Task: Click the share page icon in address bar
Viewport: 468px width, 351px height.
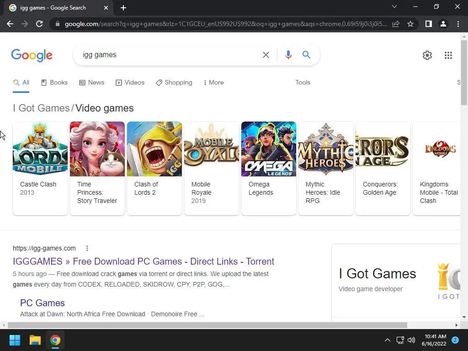Action: click(396, 24)
